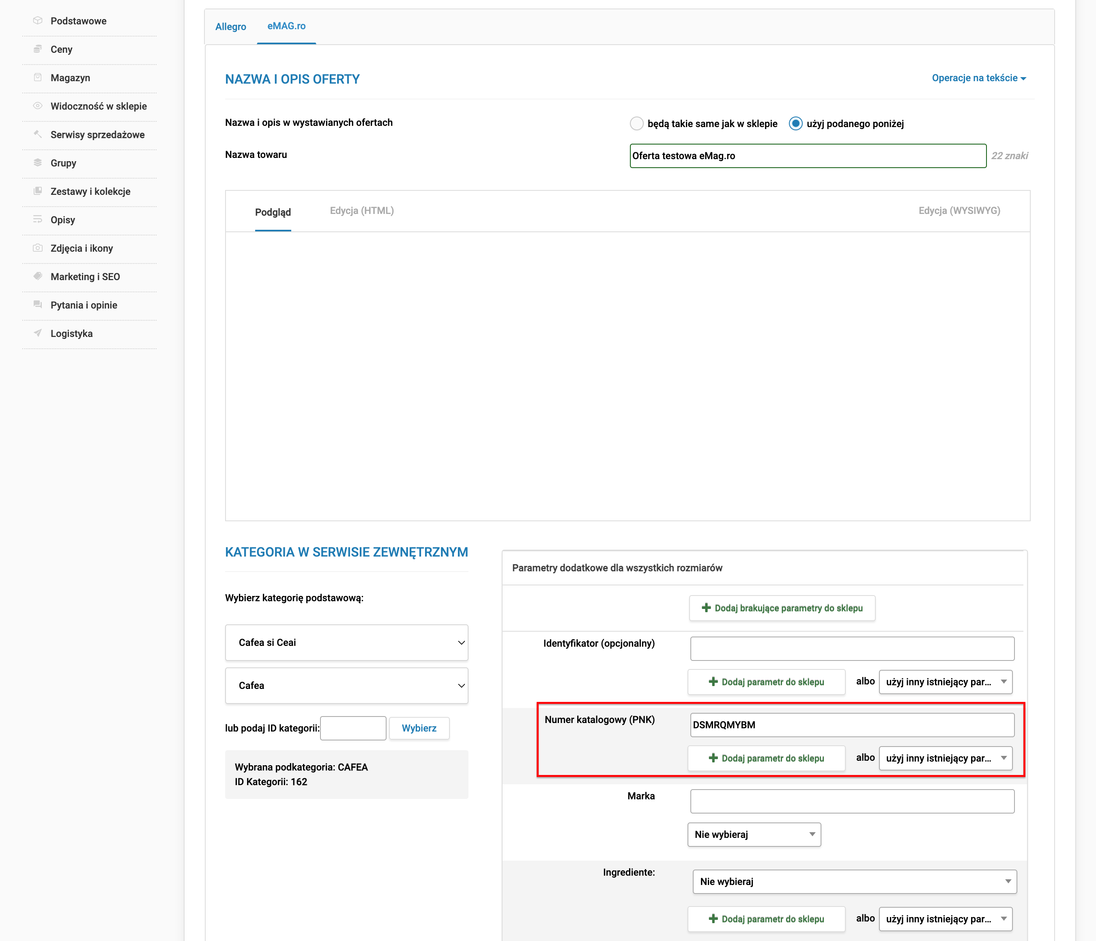Expand the Ingrediente 'Nie wybieraj' dropdown
Screen dimensions: 1096x941
point(855,881)
